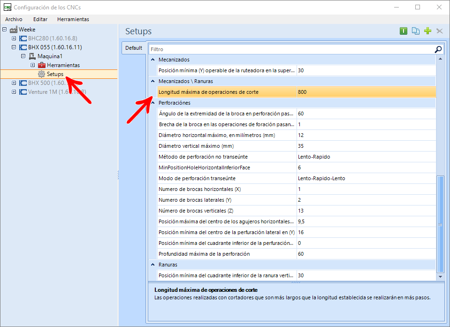Viewport: 450px width, 327px height.
Task: Expand the BHX 500 tree node
Action: [14, 83]
